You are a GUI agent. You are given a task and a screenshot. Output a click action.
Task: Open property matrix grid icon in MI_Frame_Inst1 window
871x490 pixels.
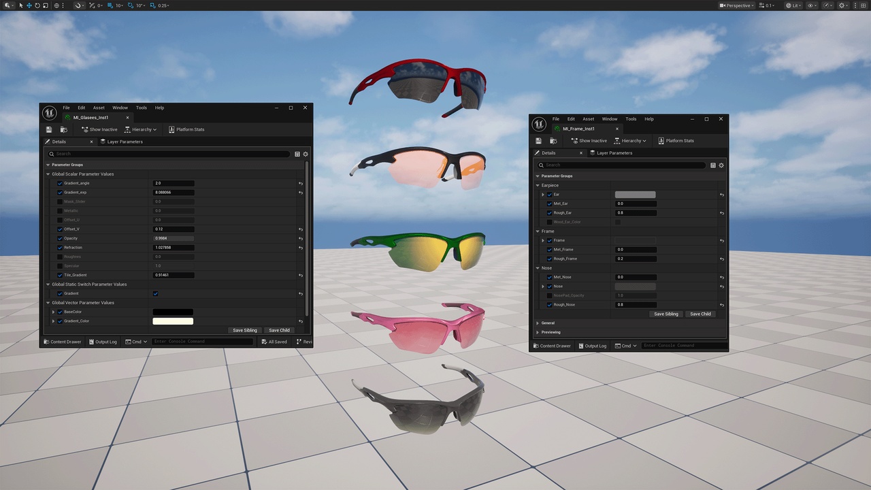(x=713, y=165)
